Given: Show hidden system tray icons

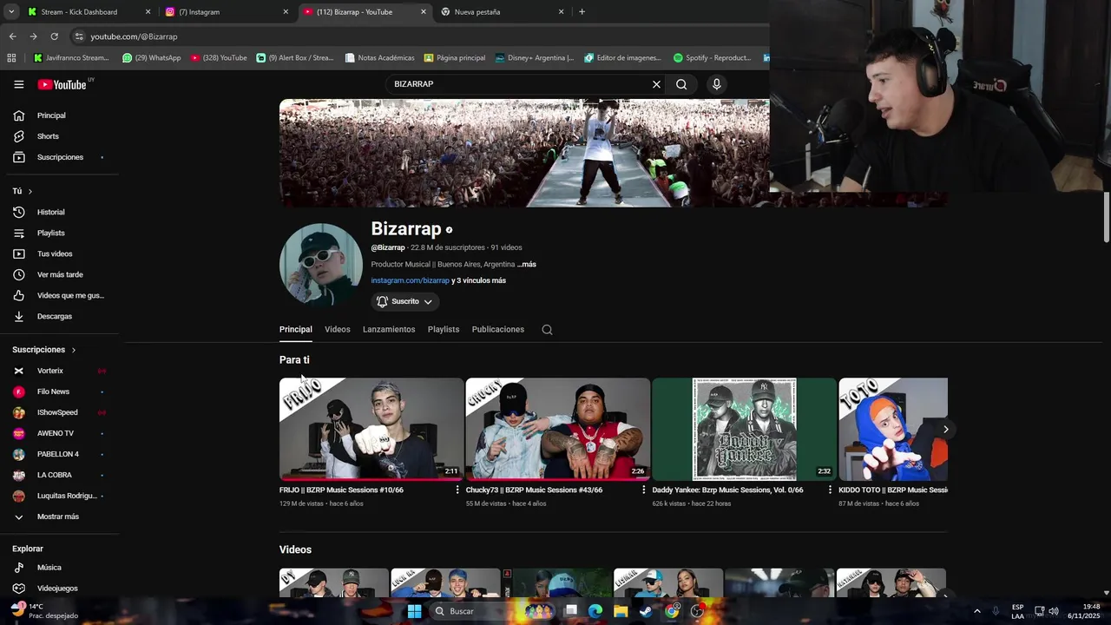Looking at the screenshot, I should point(976,611).
